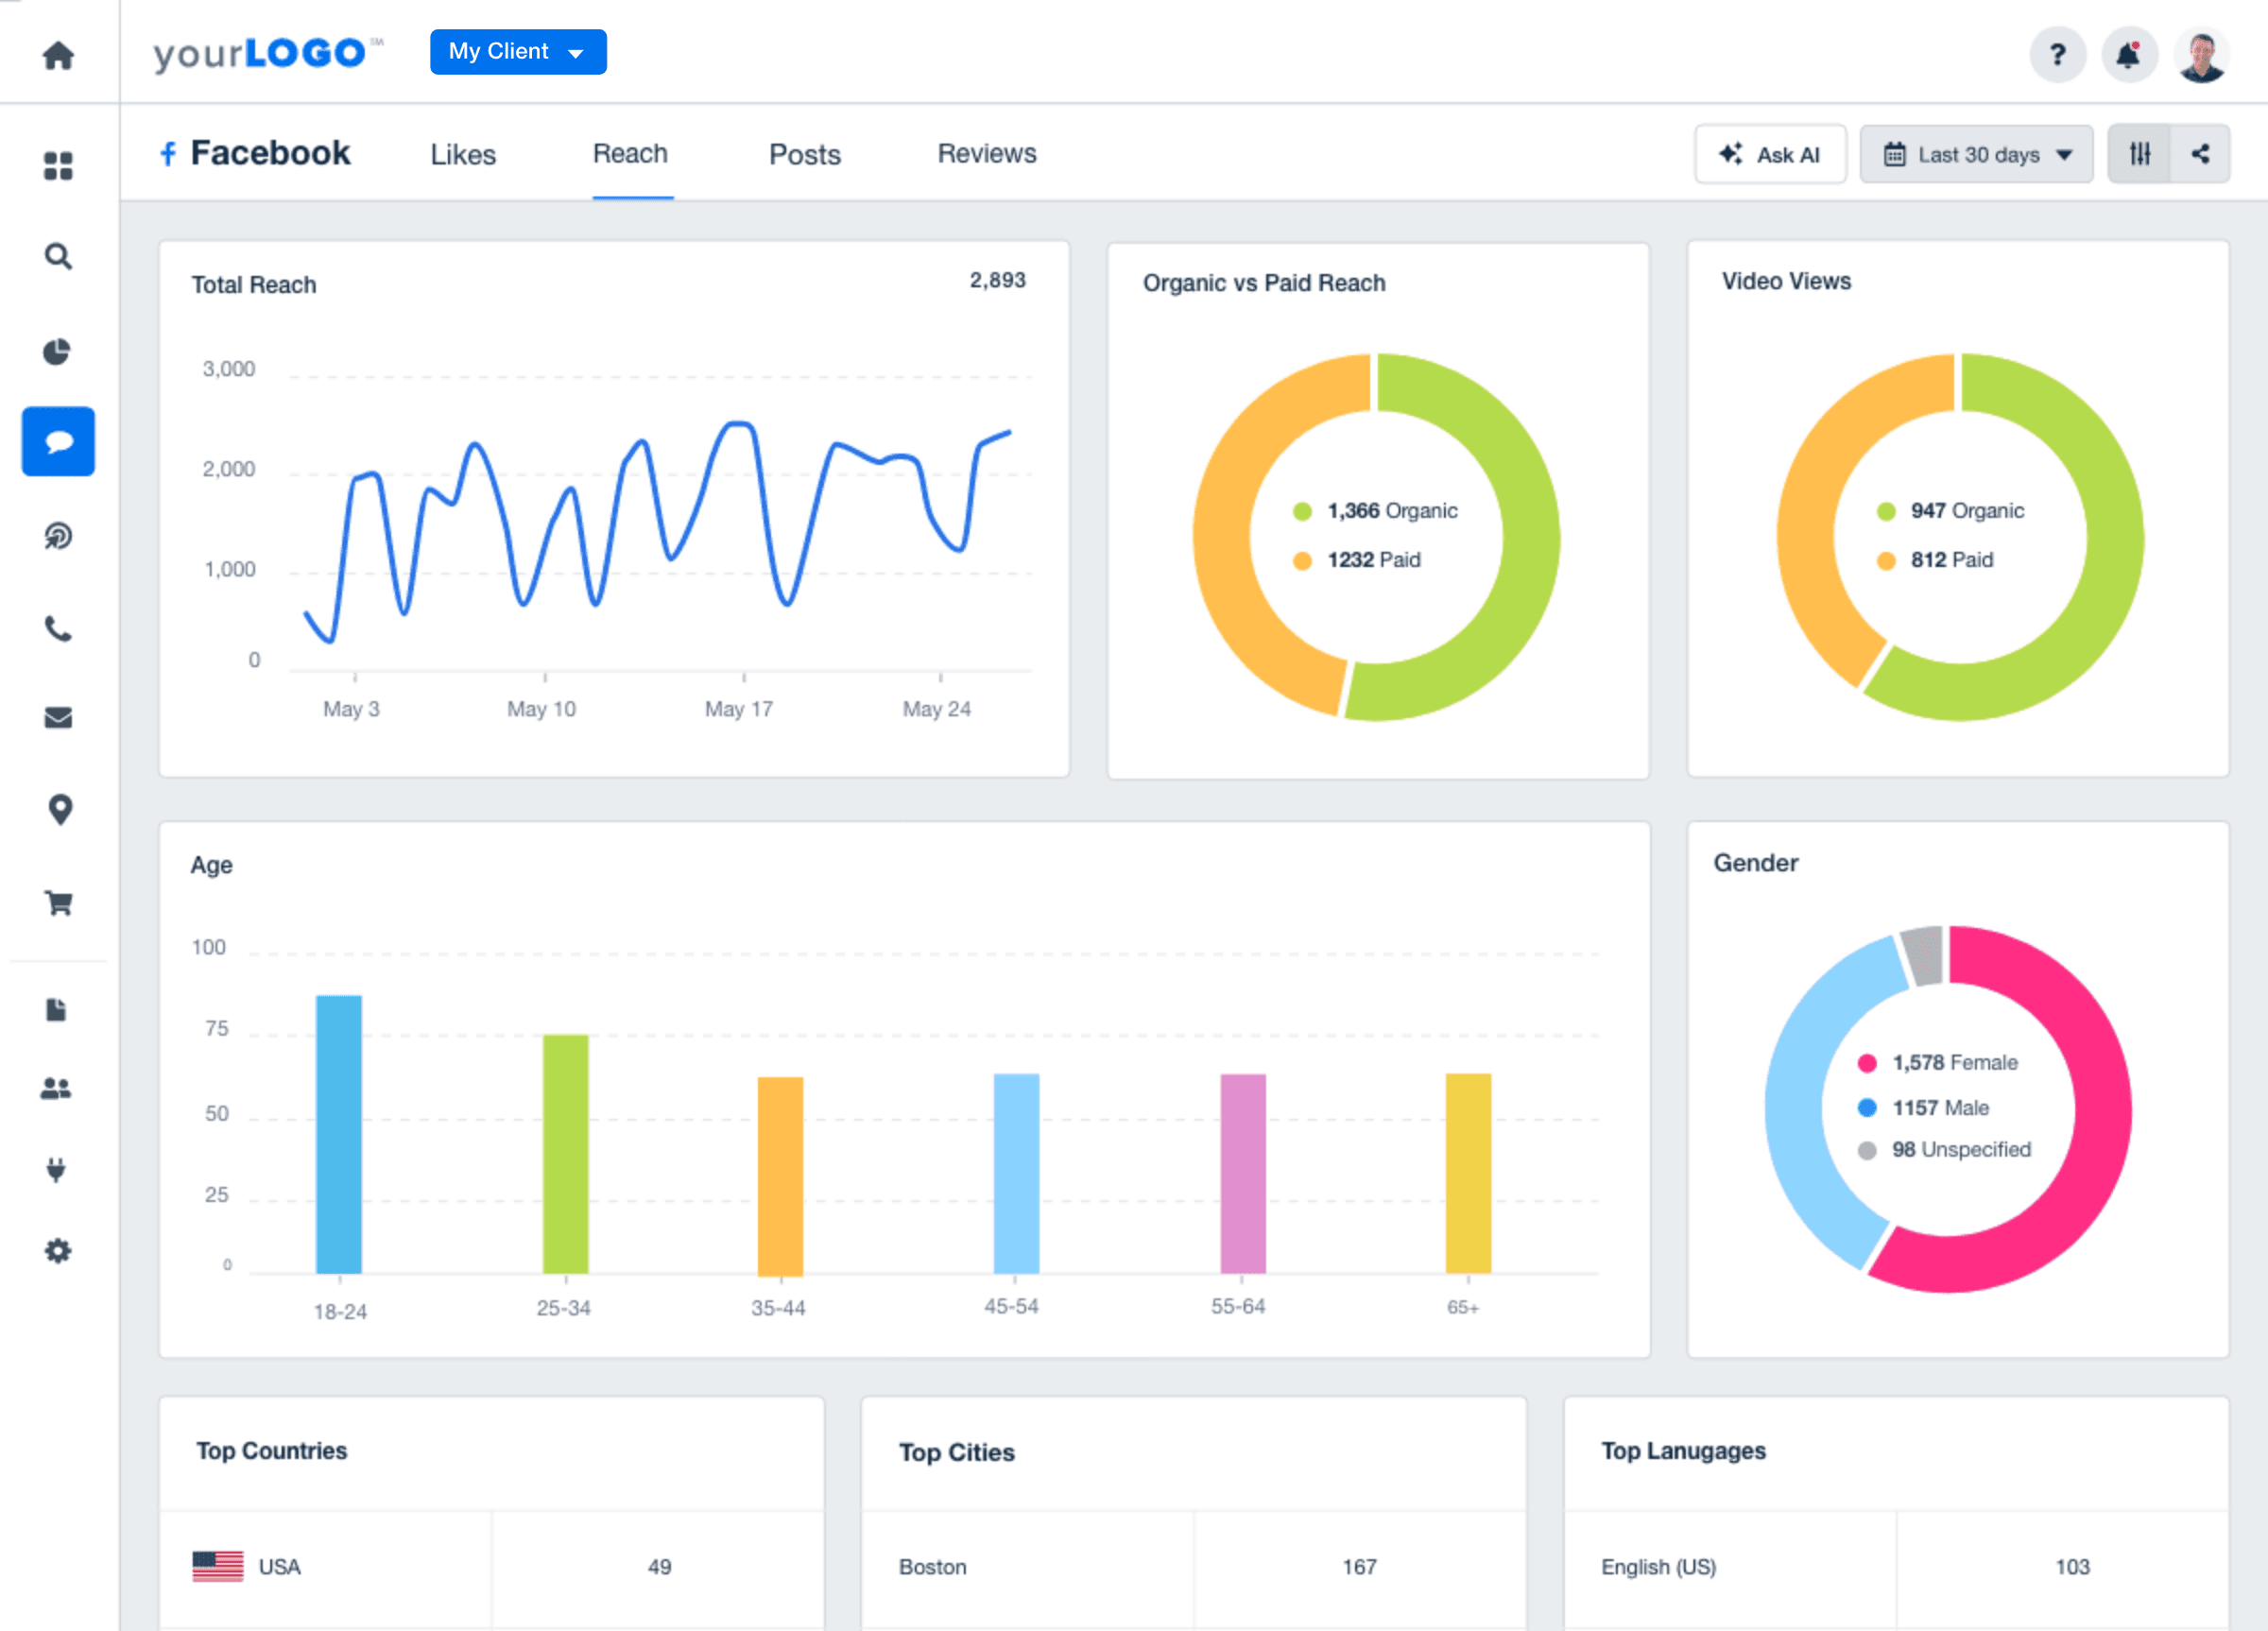Open the ecommerce shopping cart section

pyautogui.click(x=58, y=901)
